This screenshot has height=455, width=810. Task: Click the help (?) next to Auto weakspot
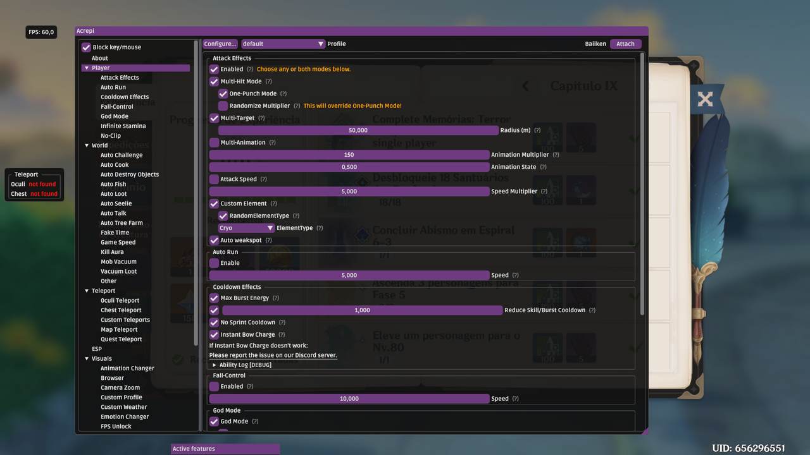pos(268,240)
